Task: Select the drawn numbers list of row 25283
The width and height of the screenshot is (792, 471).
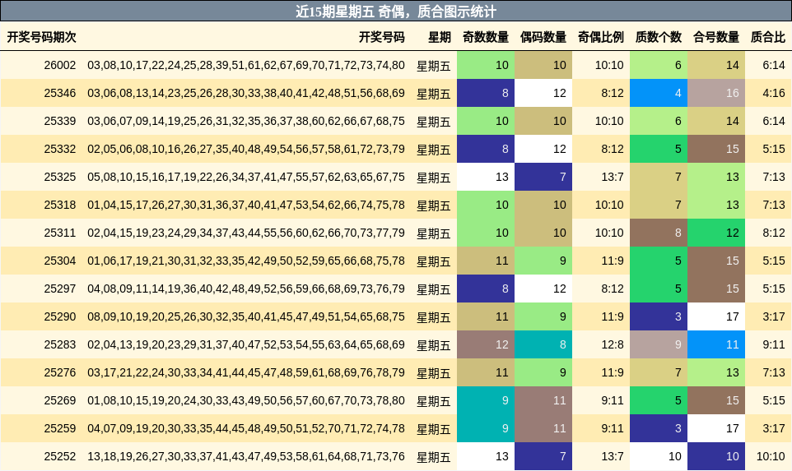Action: [246, 344]
